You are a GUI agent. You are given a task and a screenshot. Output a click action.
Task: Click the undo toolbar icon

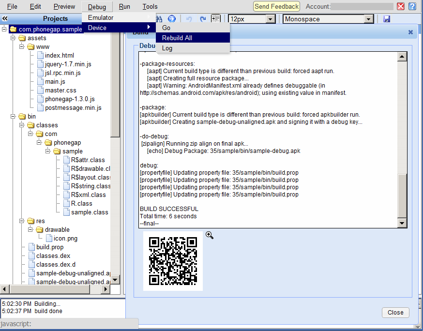click(189, 19)
